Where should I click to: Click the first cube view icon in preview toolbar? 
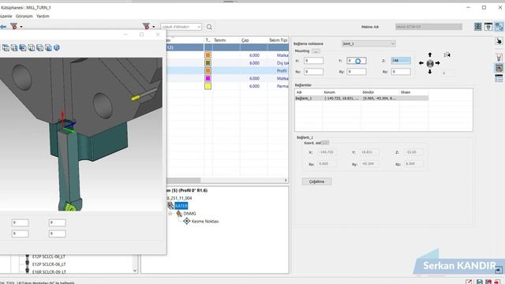click(x=6, y=47)
